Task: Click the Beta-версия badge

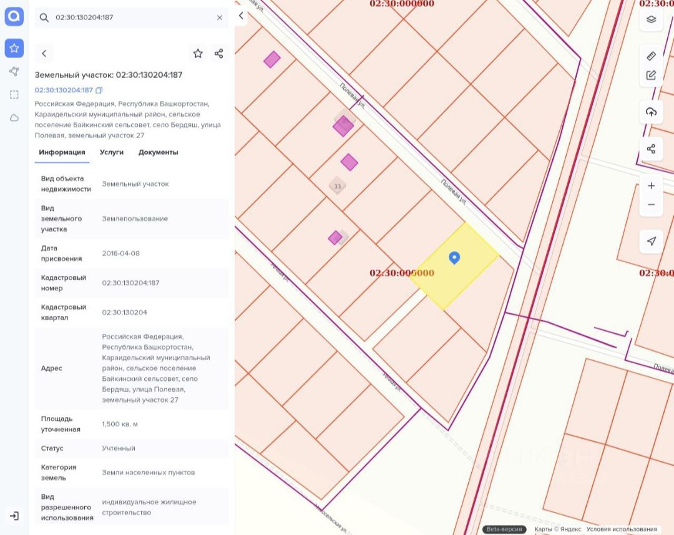Action: pyautogui.click(x=504, y=529)
